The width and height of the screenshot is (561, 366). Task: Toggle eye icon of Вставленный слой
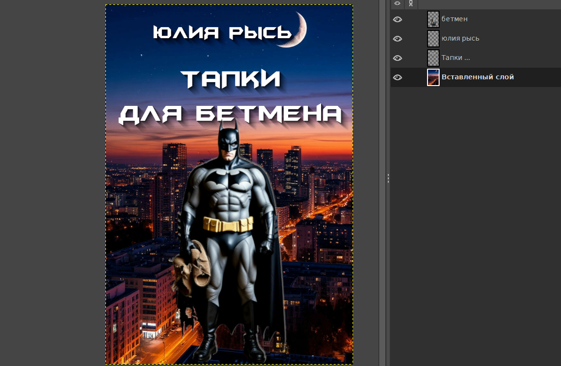click(x=397, y=77)
